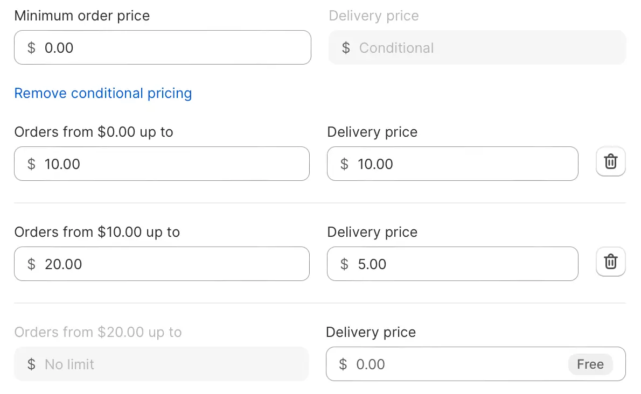Click the dollar sign in the $5.00 delivery field

click(345, 264)
